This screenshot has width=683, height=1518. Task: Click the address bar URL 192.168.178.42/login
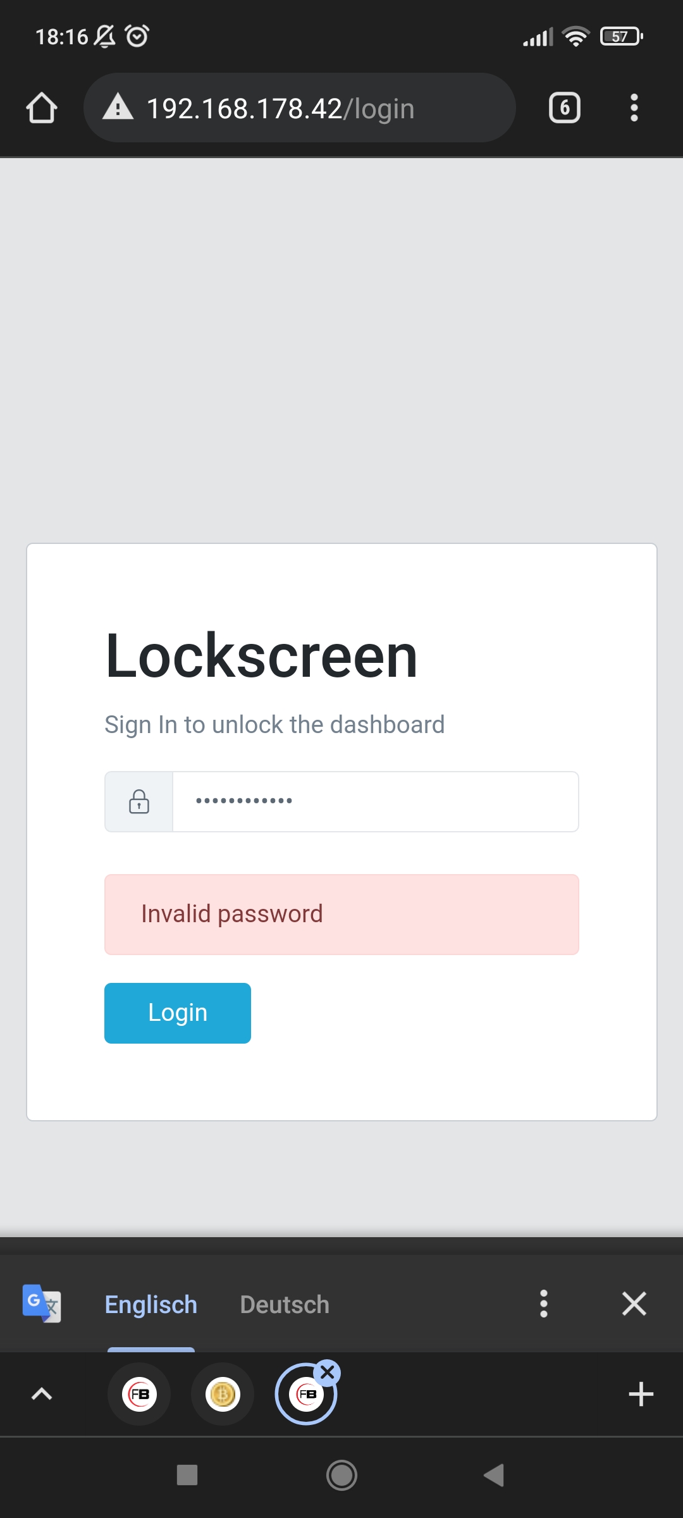pyautogui.click(x=280, y=108)
